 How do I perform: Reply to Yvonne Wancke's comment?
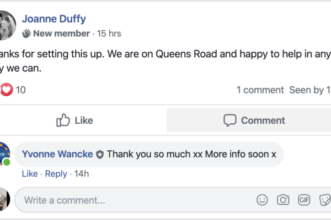pyautogui.click(x=56, y=174)
